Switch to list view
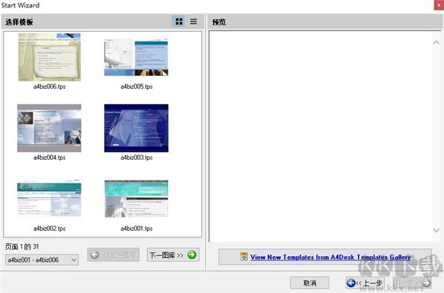Screen dimensions: 444x293 click(194, 21)
